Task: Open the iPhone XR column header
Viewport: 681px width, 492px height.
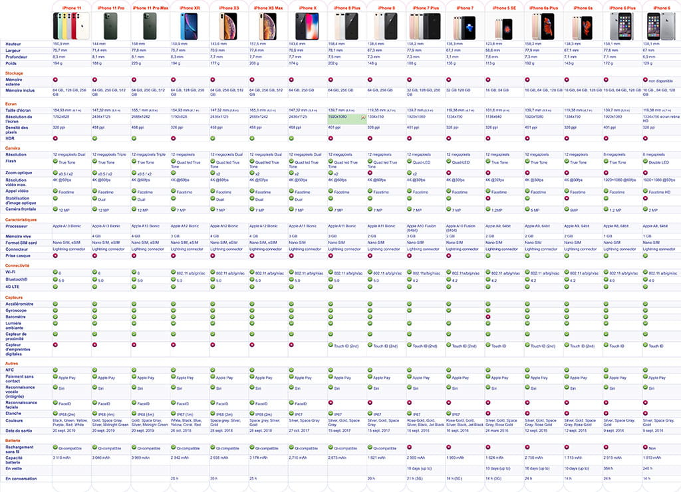Action: coord(190,8)
